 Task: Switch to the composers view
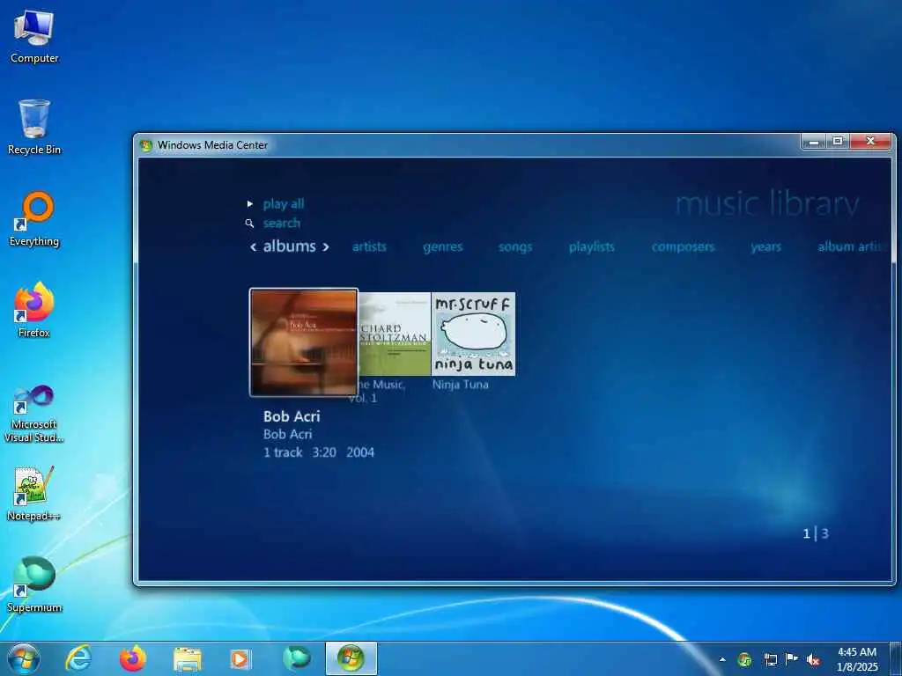point(683,246)
